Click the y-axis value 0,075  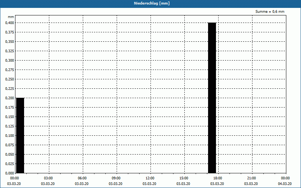pos(10,145)
